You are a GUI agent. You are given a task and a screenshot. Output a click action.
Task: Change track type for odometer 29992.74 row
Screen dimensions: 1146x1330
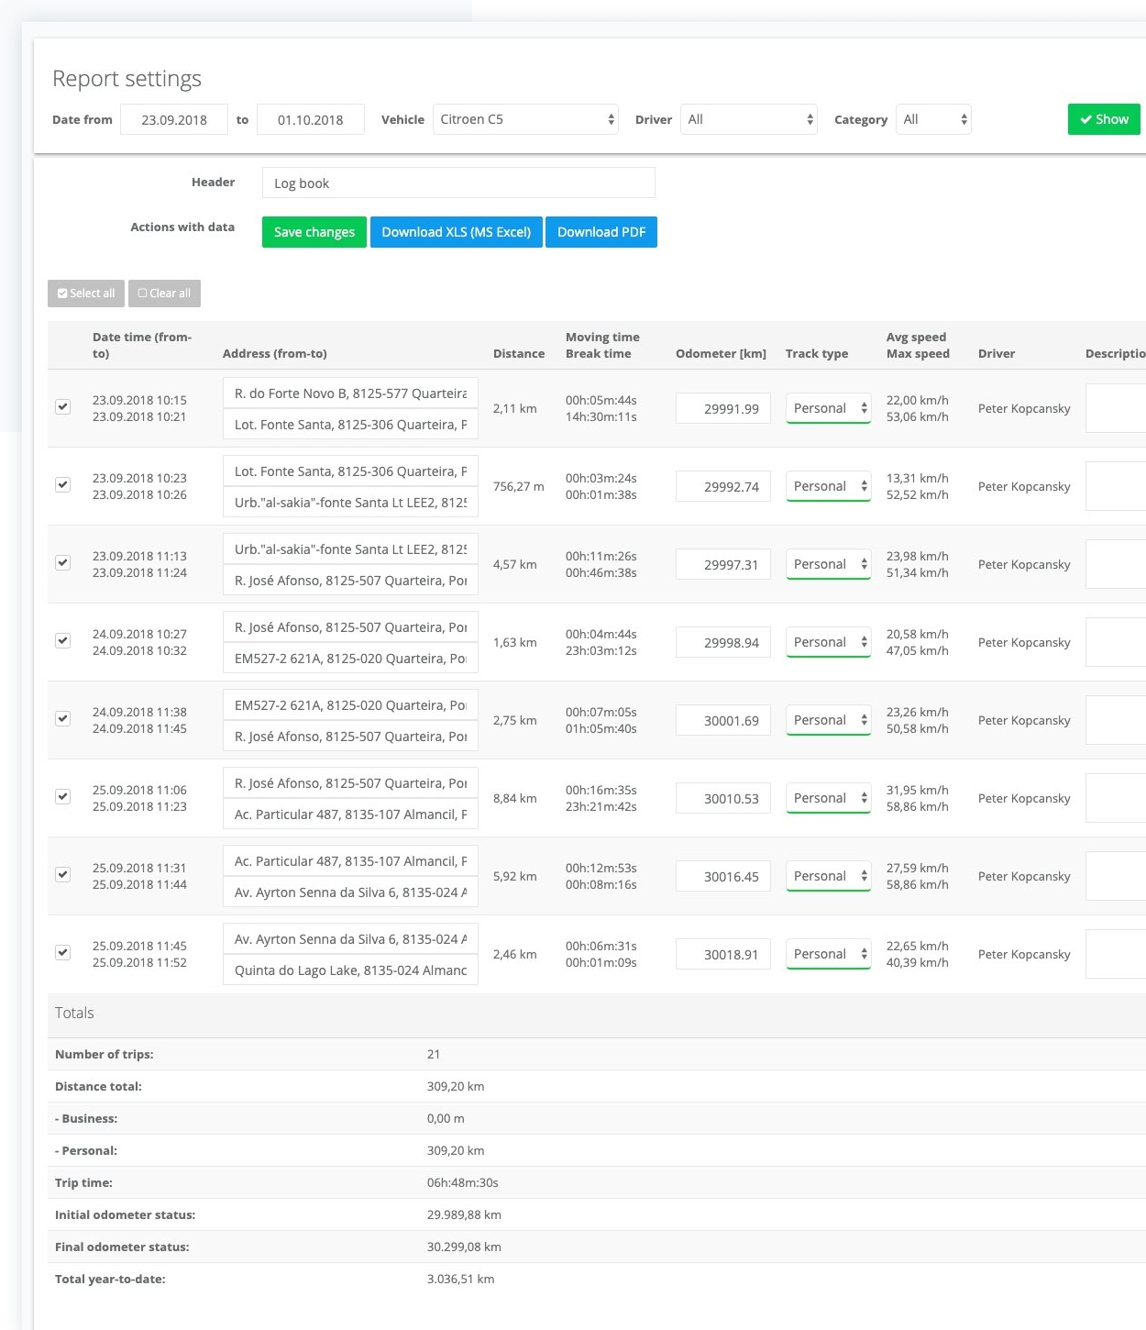(x=828, y=486)
